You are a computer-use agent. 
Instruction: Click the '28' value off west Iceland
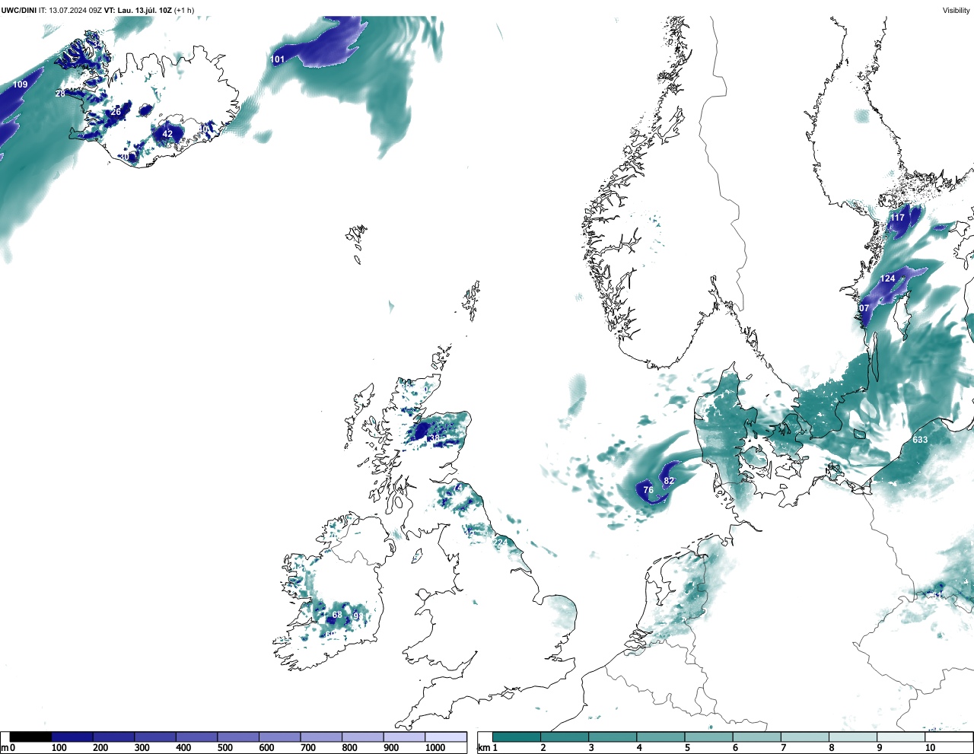[x=60, y=94]
